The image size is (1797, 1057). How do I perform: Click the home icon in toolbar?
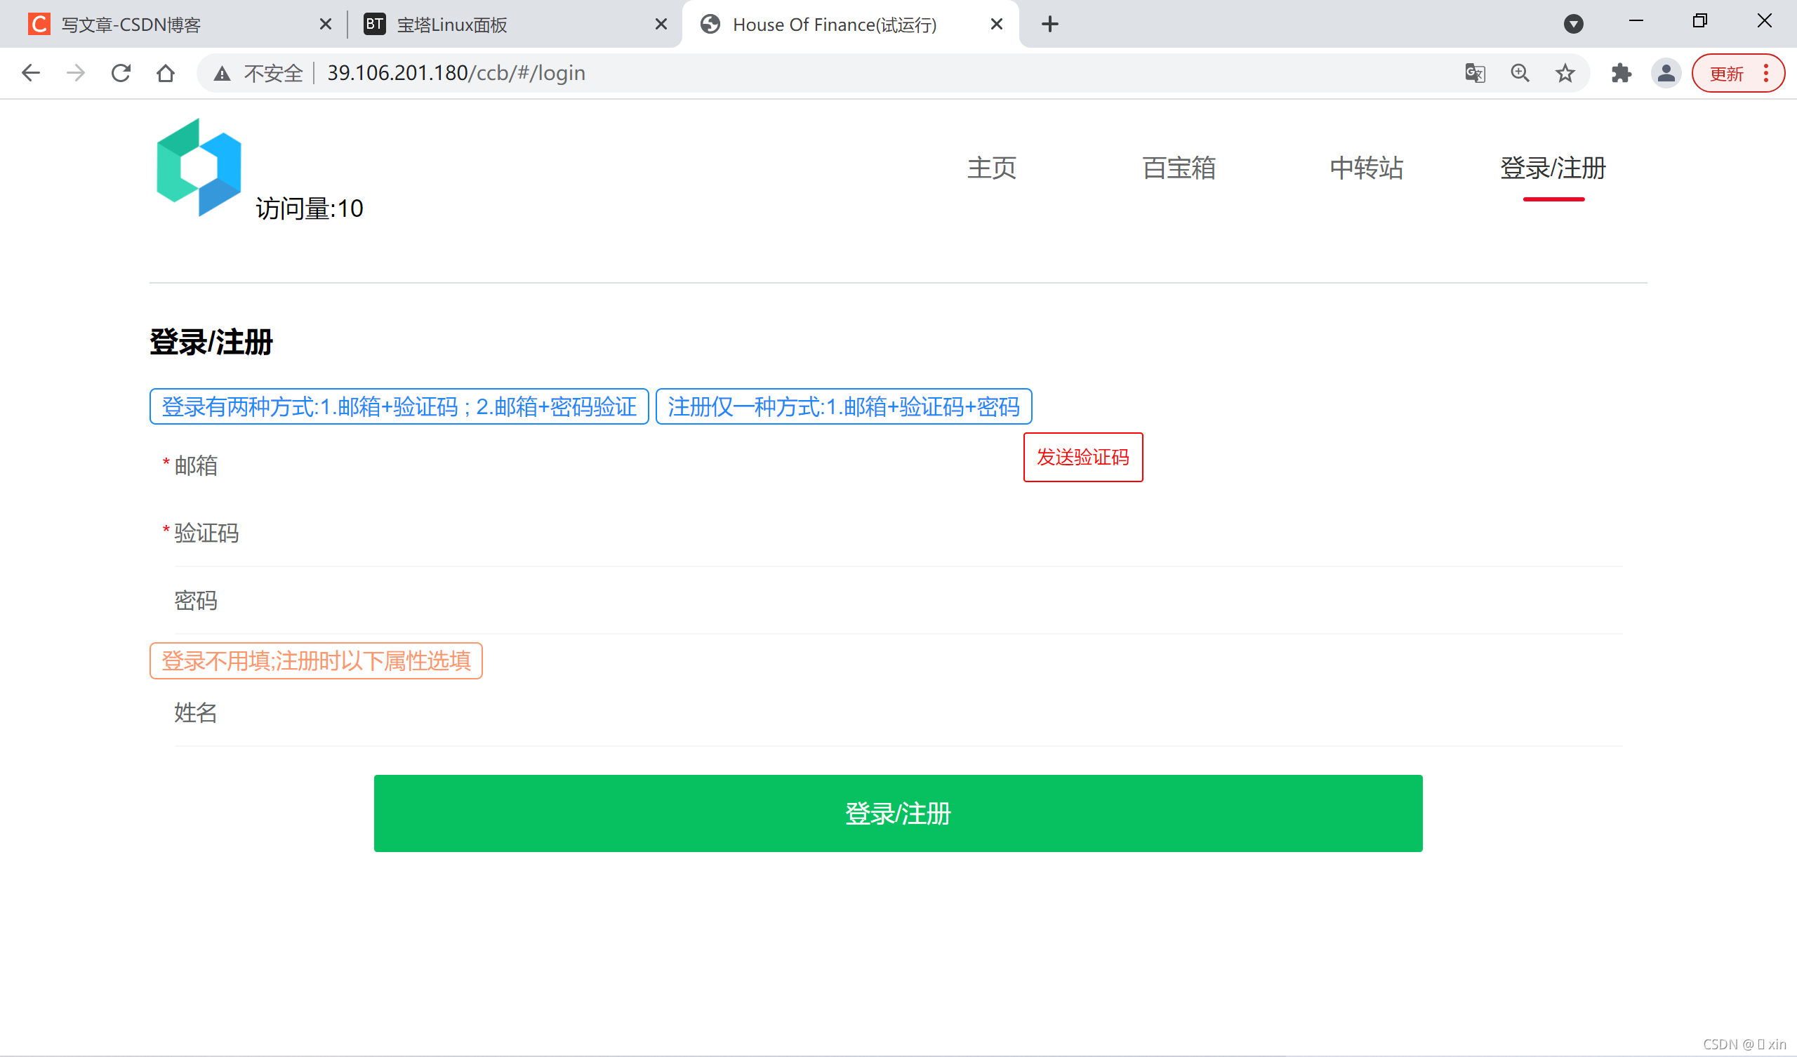pyautogui.click(x=166, y=73)
